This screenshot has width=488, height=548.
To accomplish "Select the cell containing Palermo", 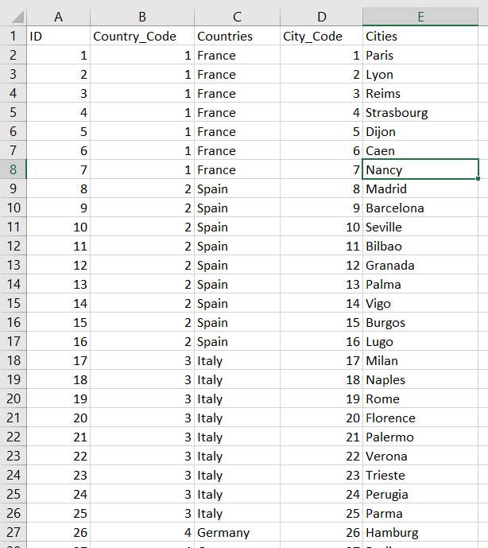I will (420, 437).
